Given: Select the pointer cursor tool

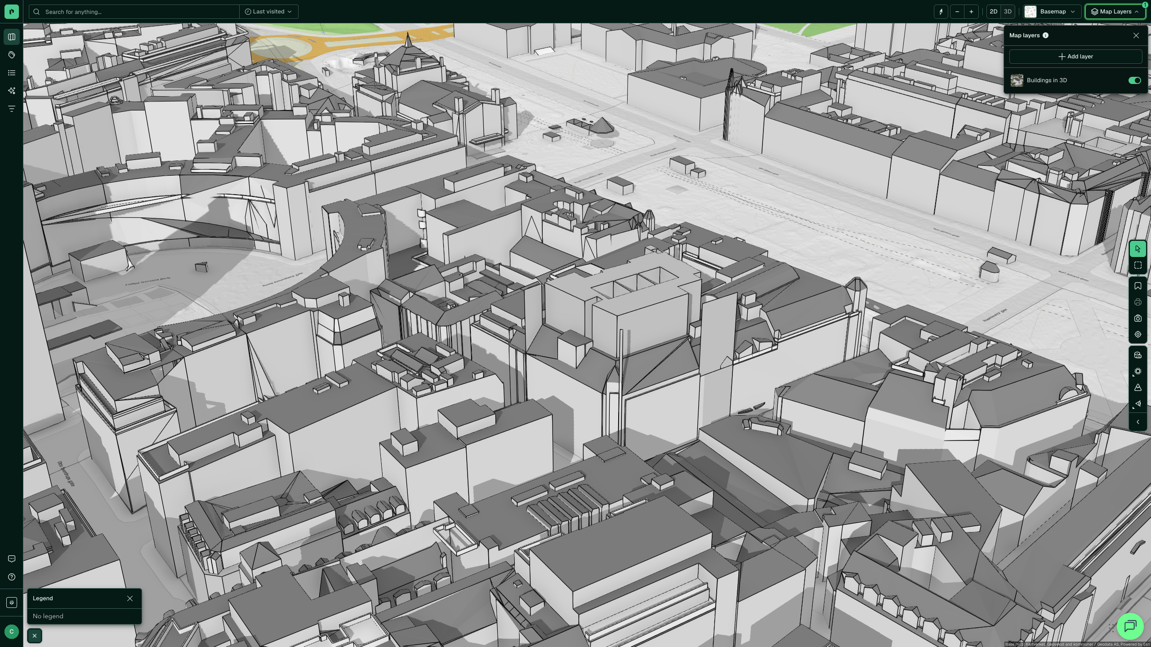Looking at the screenshot, I should (x=1138, y=249).
